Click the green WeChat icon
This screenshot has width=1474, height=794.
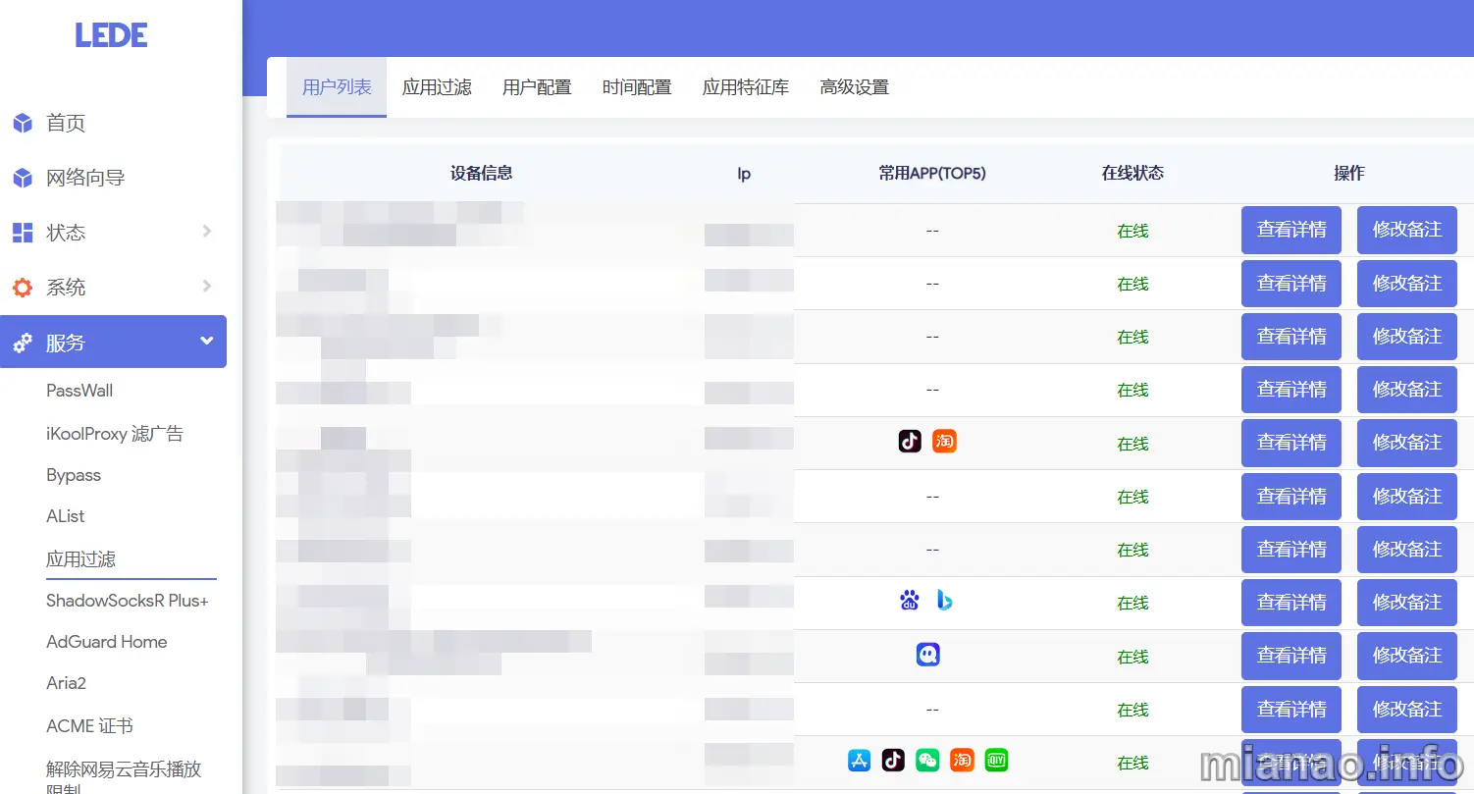(927, 760)
